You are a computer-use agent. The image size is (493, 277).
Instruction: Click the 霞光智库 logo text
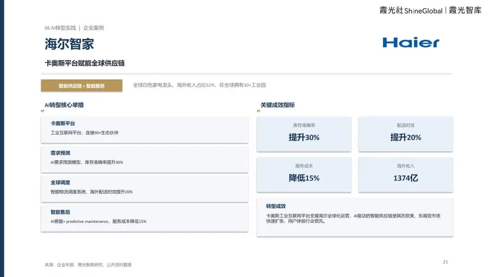click(x=465, y=10)
